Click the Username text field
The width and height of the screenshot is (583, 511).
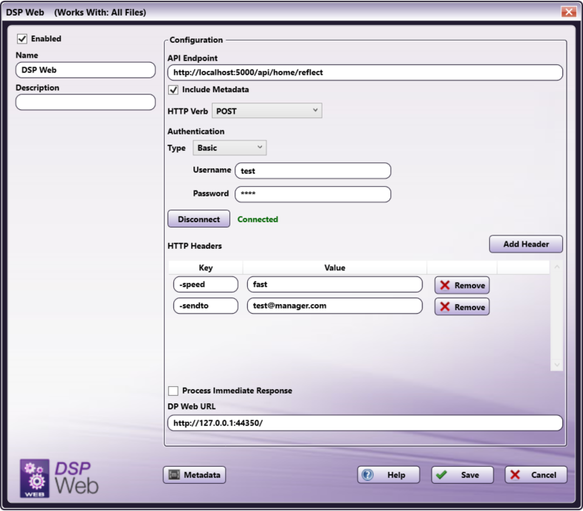312,171
